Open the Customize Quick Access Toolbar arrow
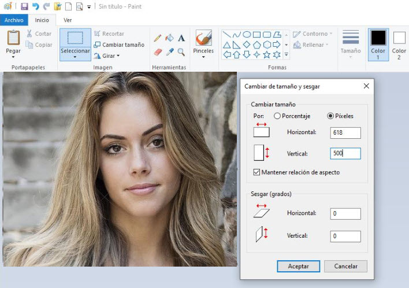 89,7
